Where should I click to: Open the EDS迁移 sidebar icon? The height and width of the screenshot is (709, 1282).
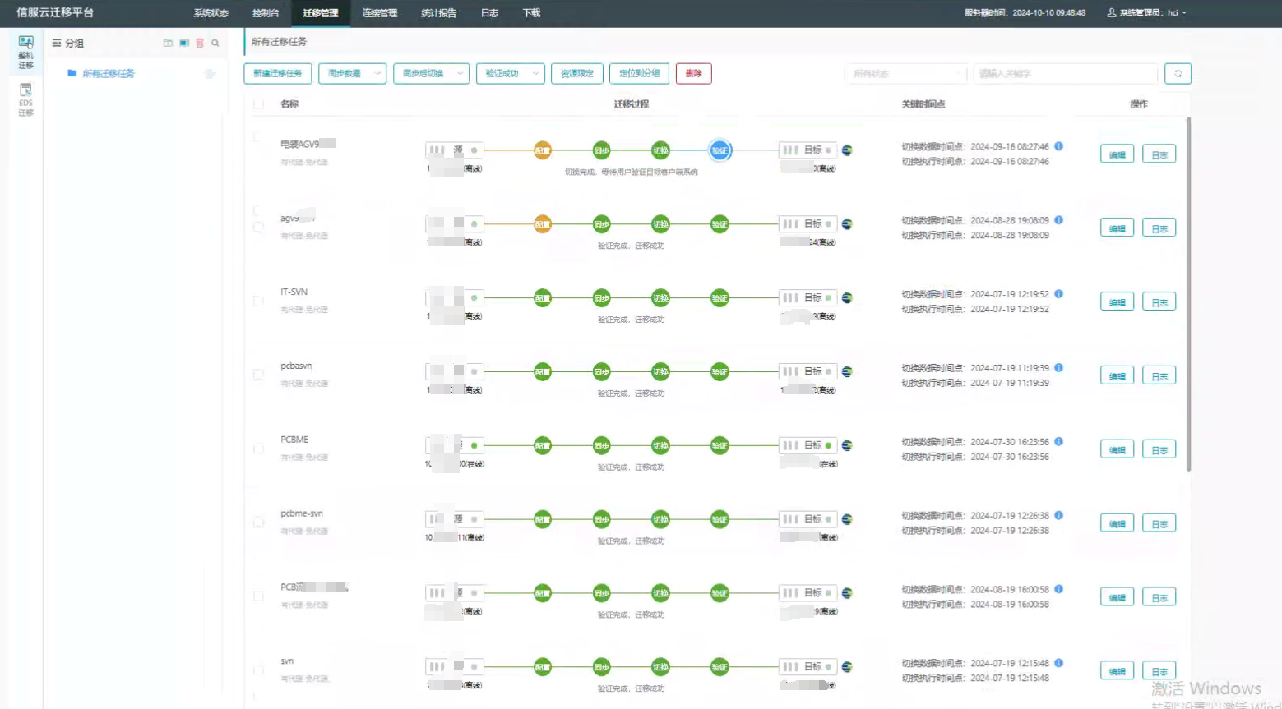coord(25,99)
